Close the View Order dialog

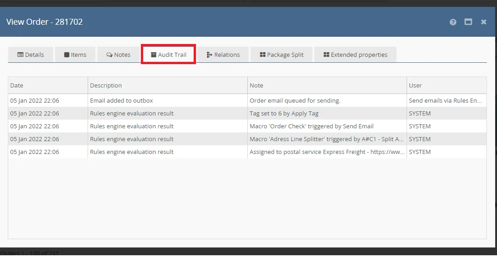484,22
